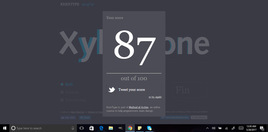268x132 pixels.
Task: Click the Facebook Like 209K button
Action: pos(68,118)
